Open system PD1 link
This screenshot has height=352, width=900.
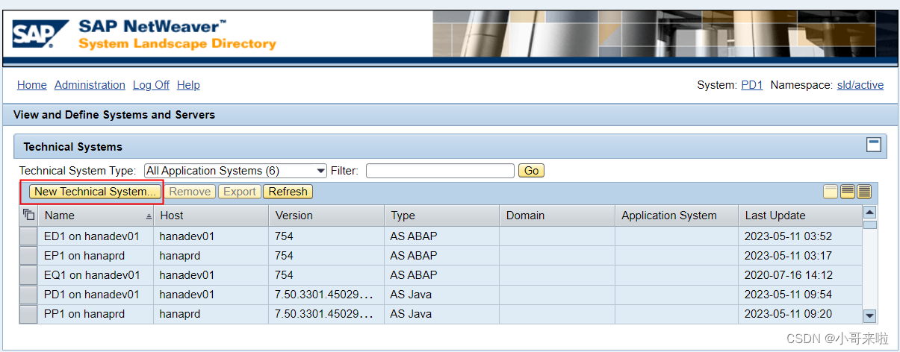[x=752, y=85]
